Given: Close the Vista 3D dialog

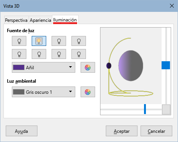Looking at the screenshot, I should tap(172, 6).
